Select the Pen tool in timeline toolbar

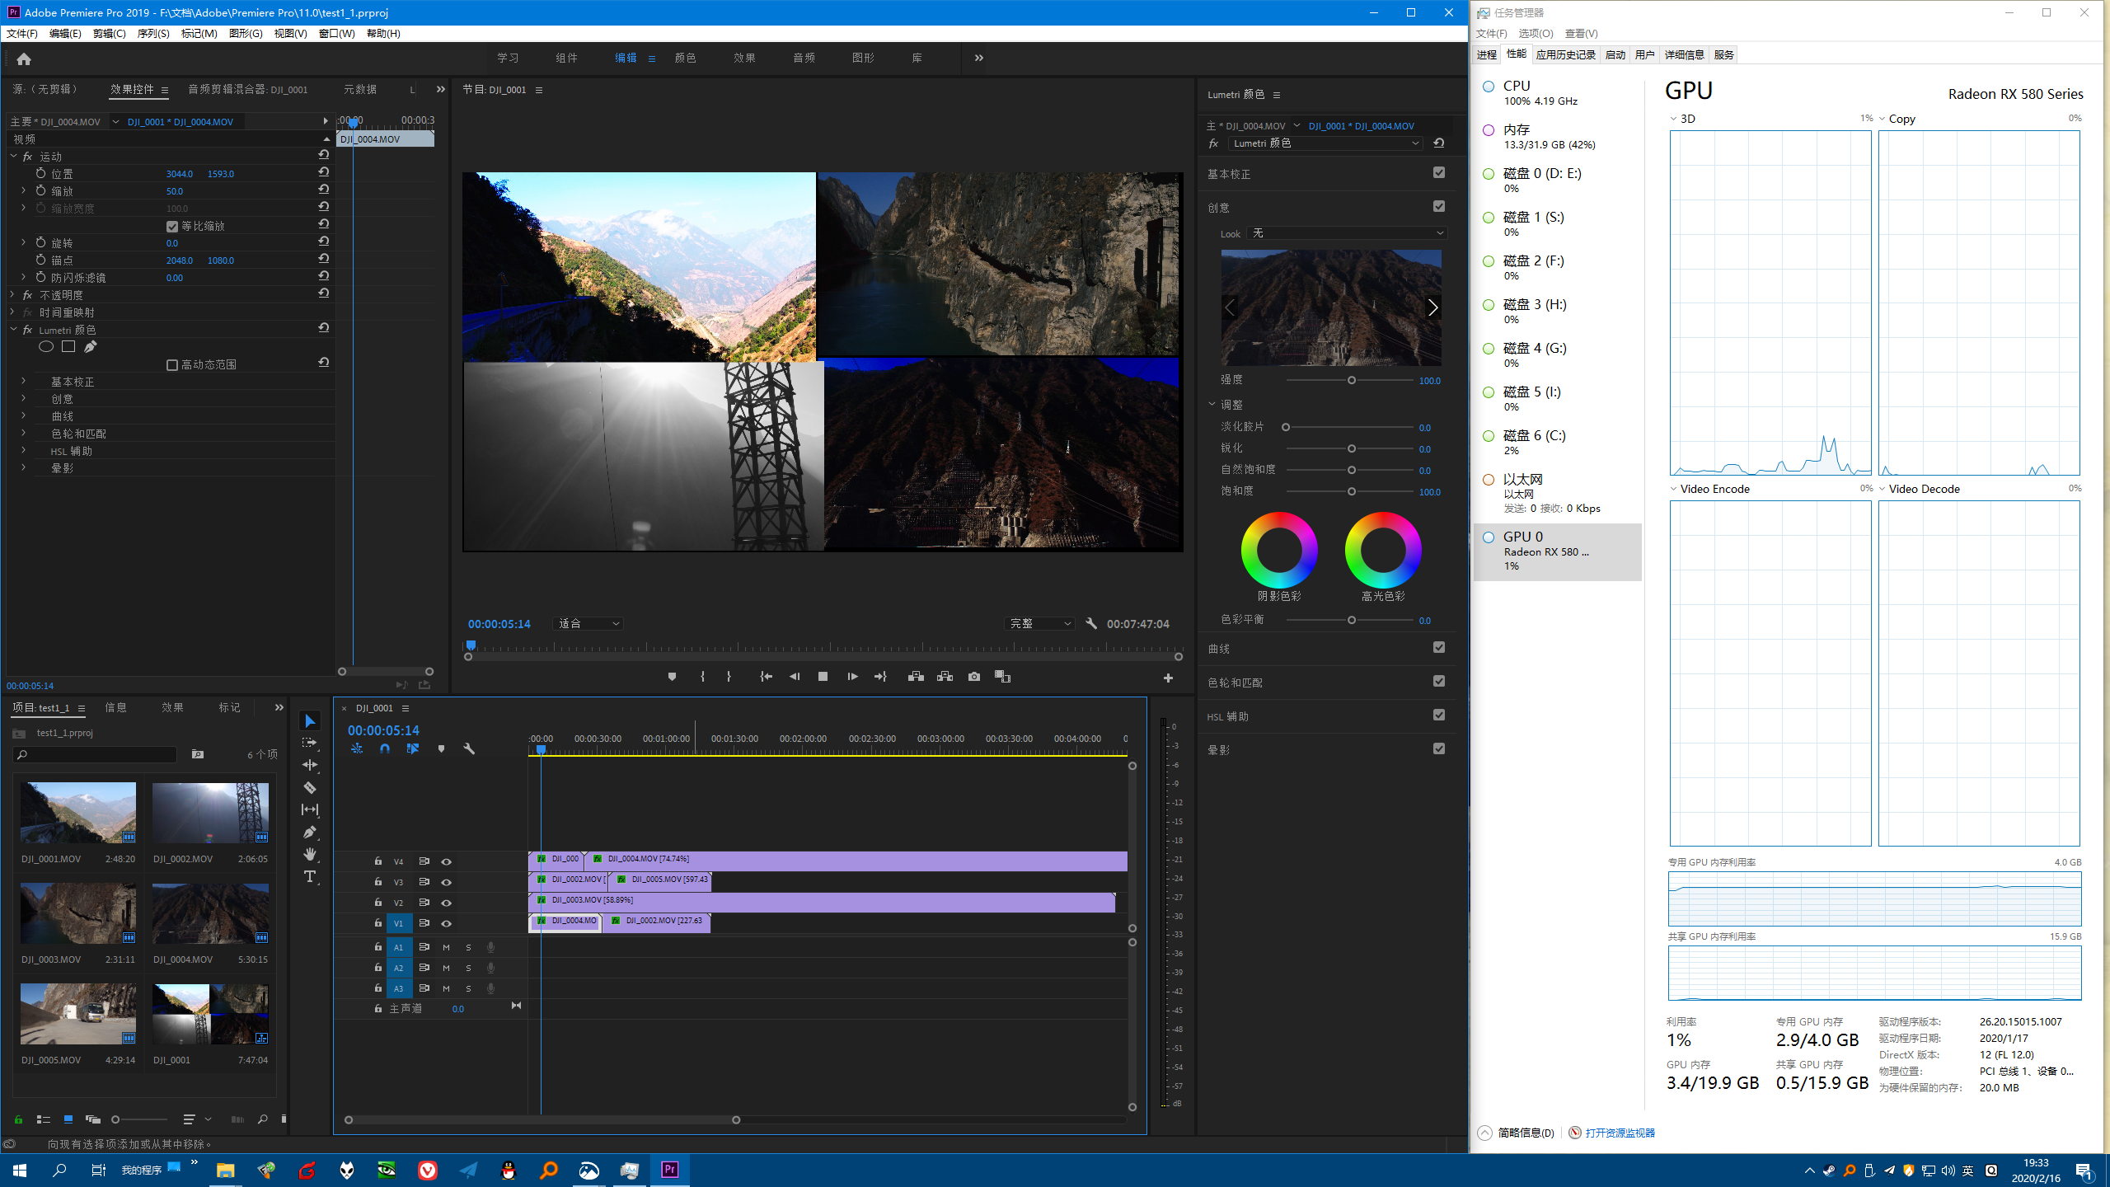pyautogui.click(x=310, y=832)
